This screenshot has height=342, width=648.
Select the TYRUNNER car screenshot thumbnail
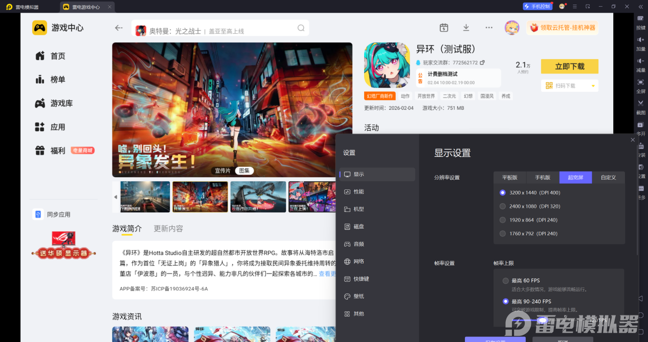coord(145,197)
